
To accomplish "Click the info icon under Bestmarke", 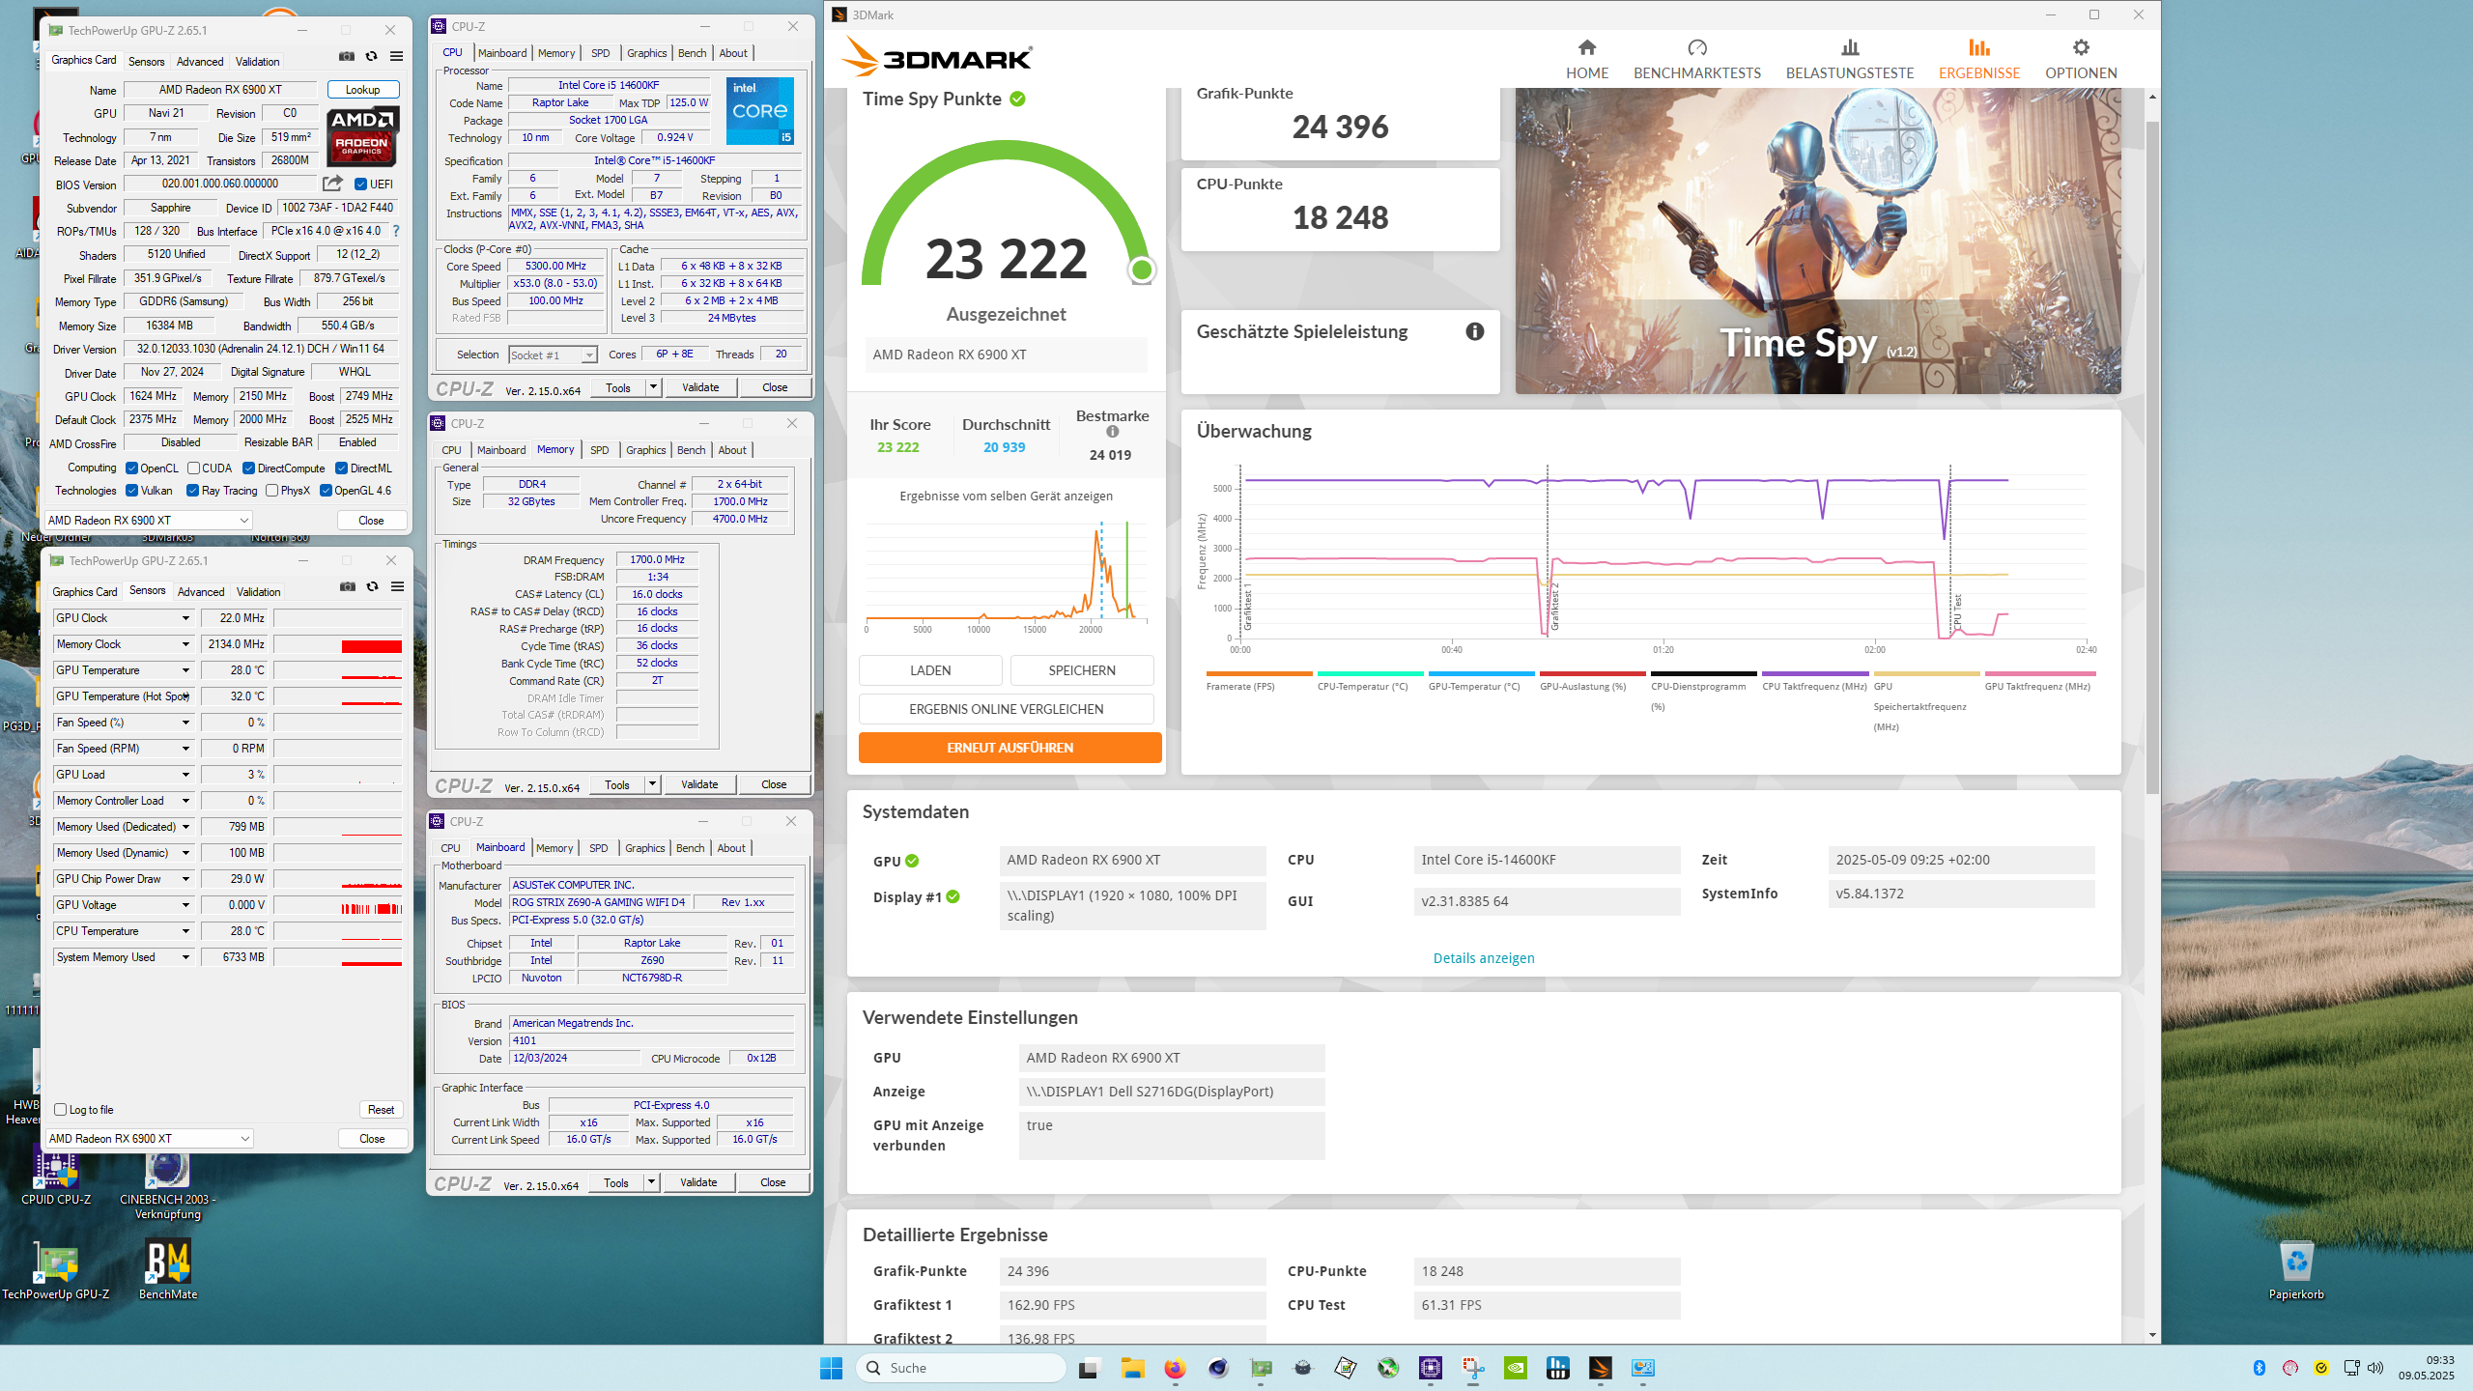I will coord(1112,432).
